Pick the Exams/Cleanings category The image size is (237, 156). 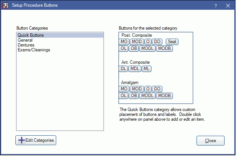coord(34,50)
